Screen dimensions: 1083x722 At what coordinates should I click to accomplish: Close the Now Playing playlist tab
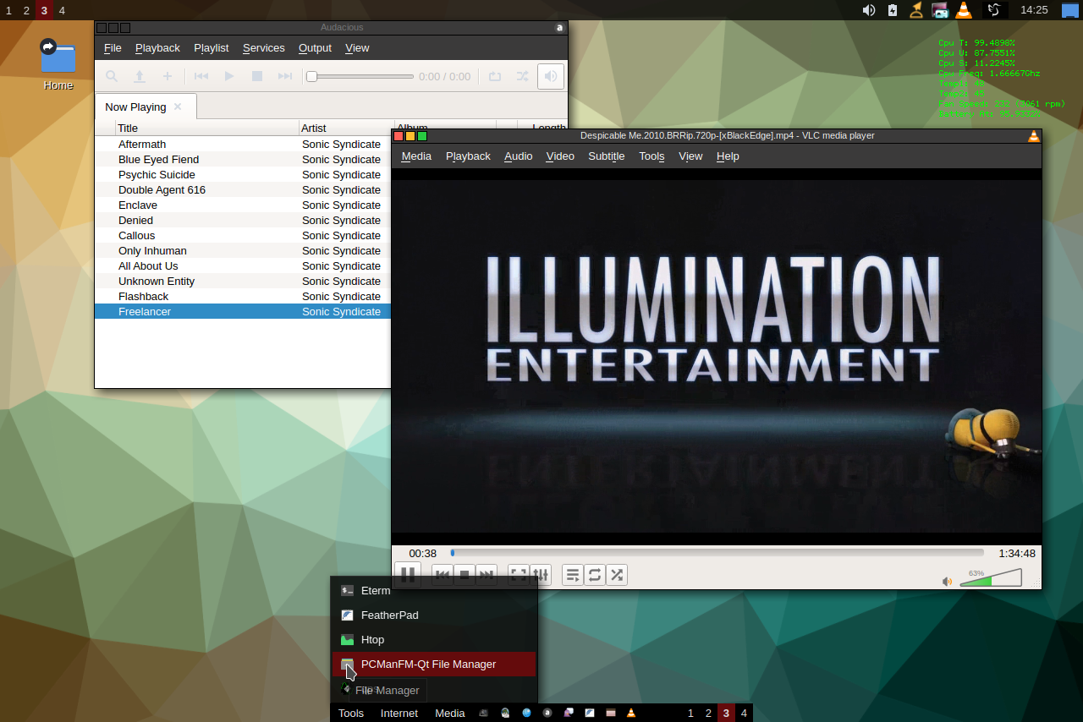point(178,107)
